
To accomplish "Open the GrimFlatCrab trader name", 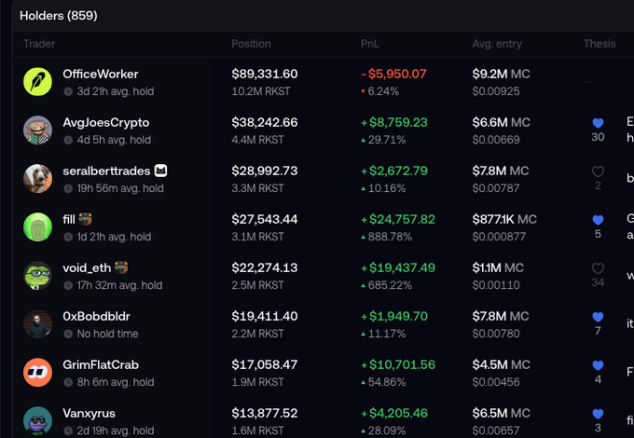I will coord(101,365).
